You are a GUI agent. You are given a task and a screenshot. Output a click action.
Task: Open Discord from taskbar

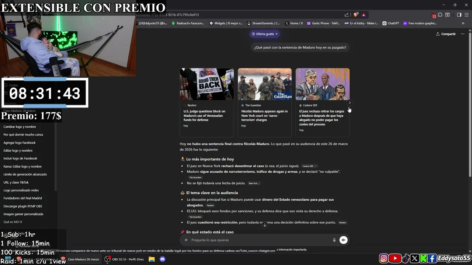(x=162, y=259)
